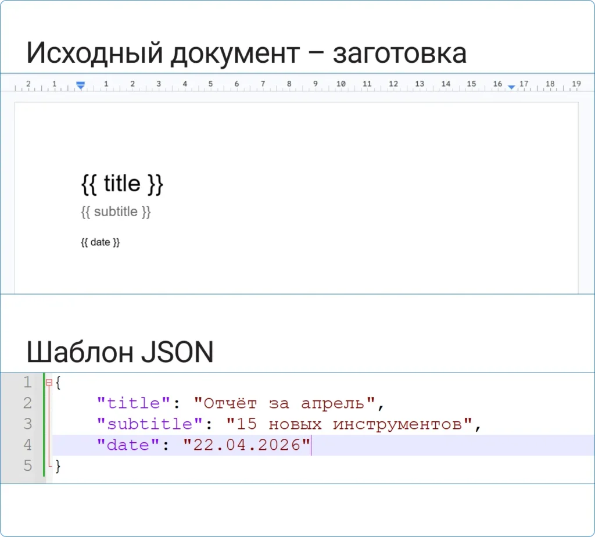Click line number 5 in the gutter
Image resolution: width=595 pixels, height=537 pixels.
pyautogui.click(x=27, y=466)
